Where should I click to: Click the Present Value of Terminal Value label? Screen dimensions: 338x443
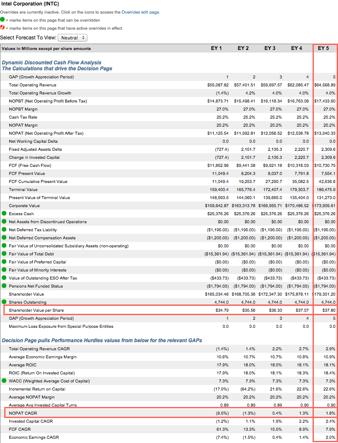(x=39, y=198)
